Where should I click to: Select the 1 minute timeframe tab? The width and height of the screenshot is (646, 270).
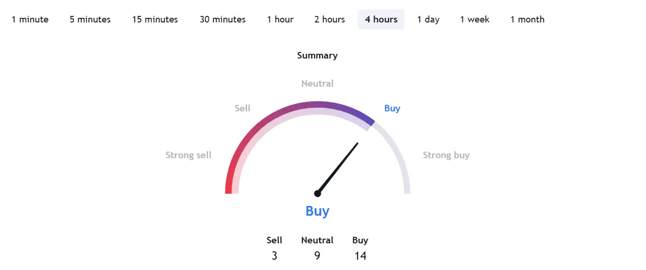30,19
